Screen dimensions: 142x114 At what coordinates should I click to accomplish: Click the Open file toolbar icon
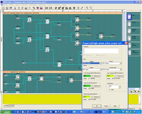pyautogui.click(x=7, y=8)
